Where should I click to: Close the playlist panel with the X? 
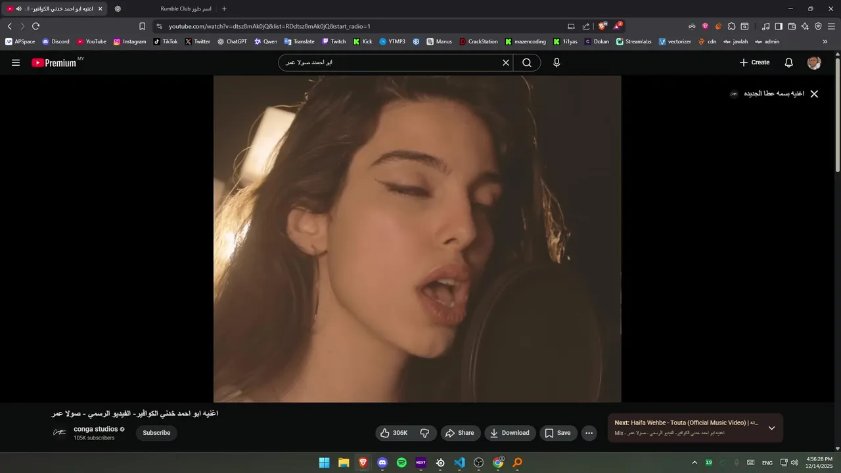(814, 94)
